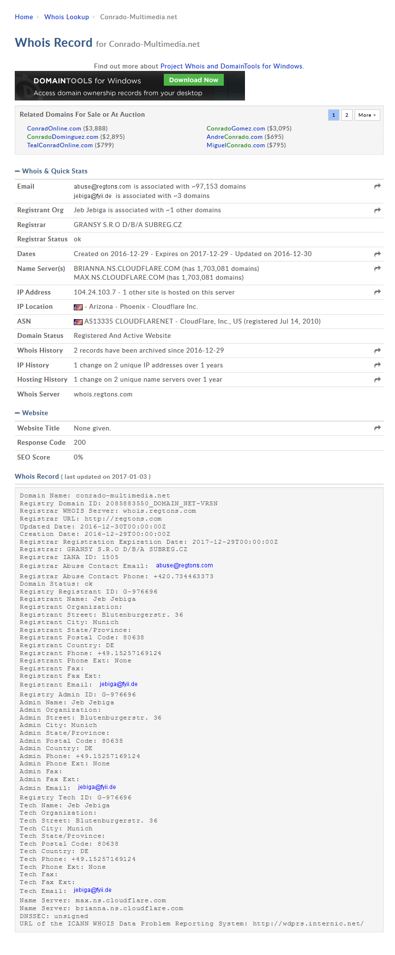Image resolution: width=395 pixels, height=955 pixels.
Task: Click the US flag in the IP Location row
Action: [78, 307]
